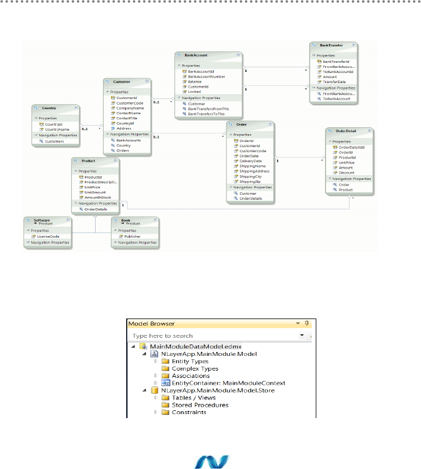
Task: Click the Model.Store database cylinder icon
Action: click(154, 390)
